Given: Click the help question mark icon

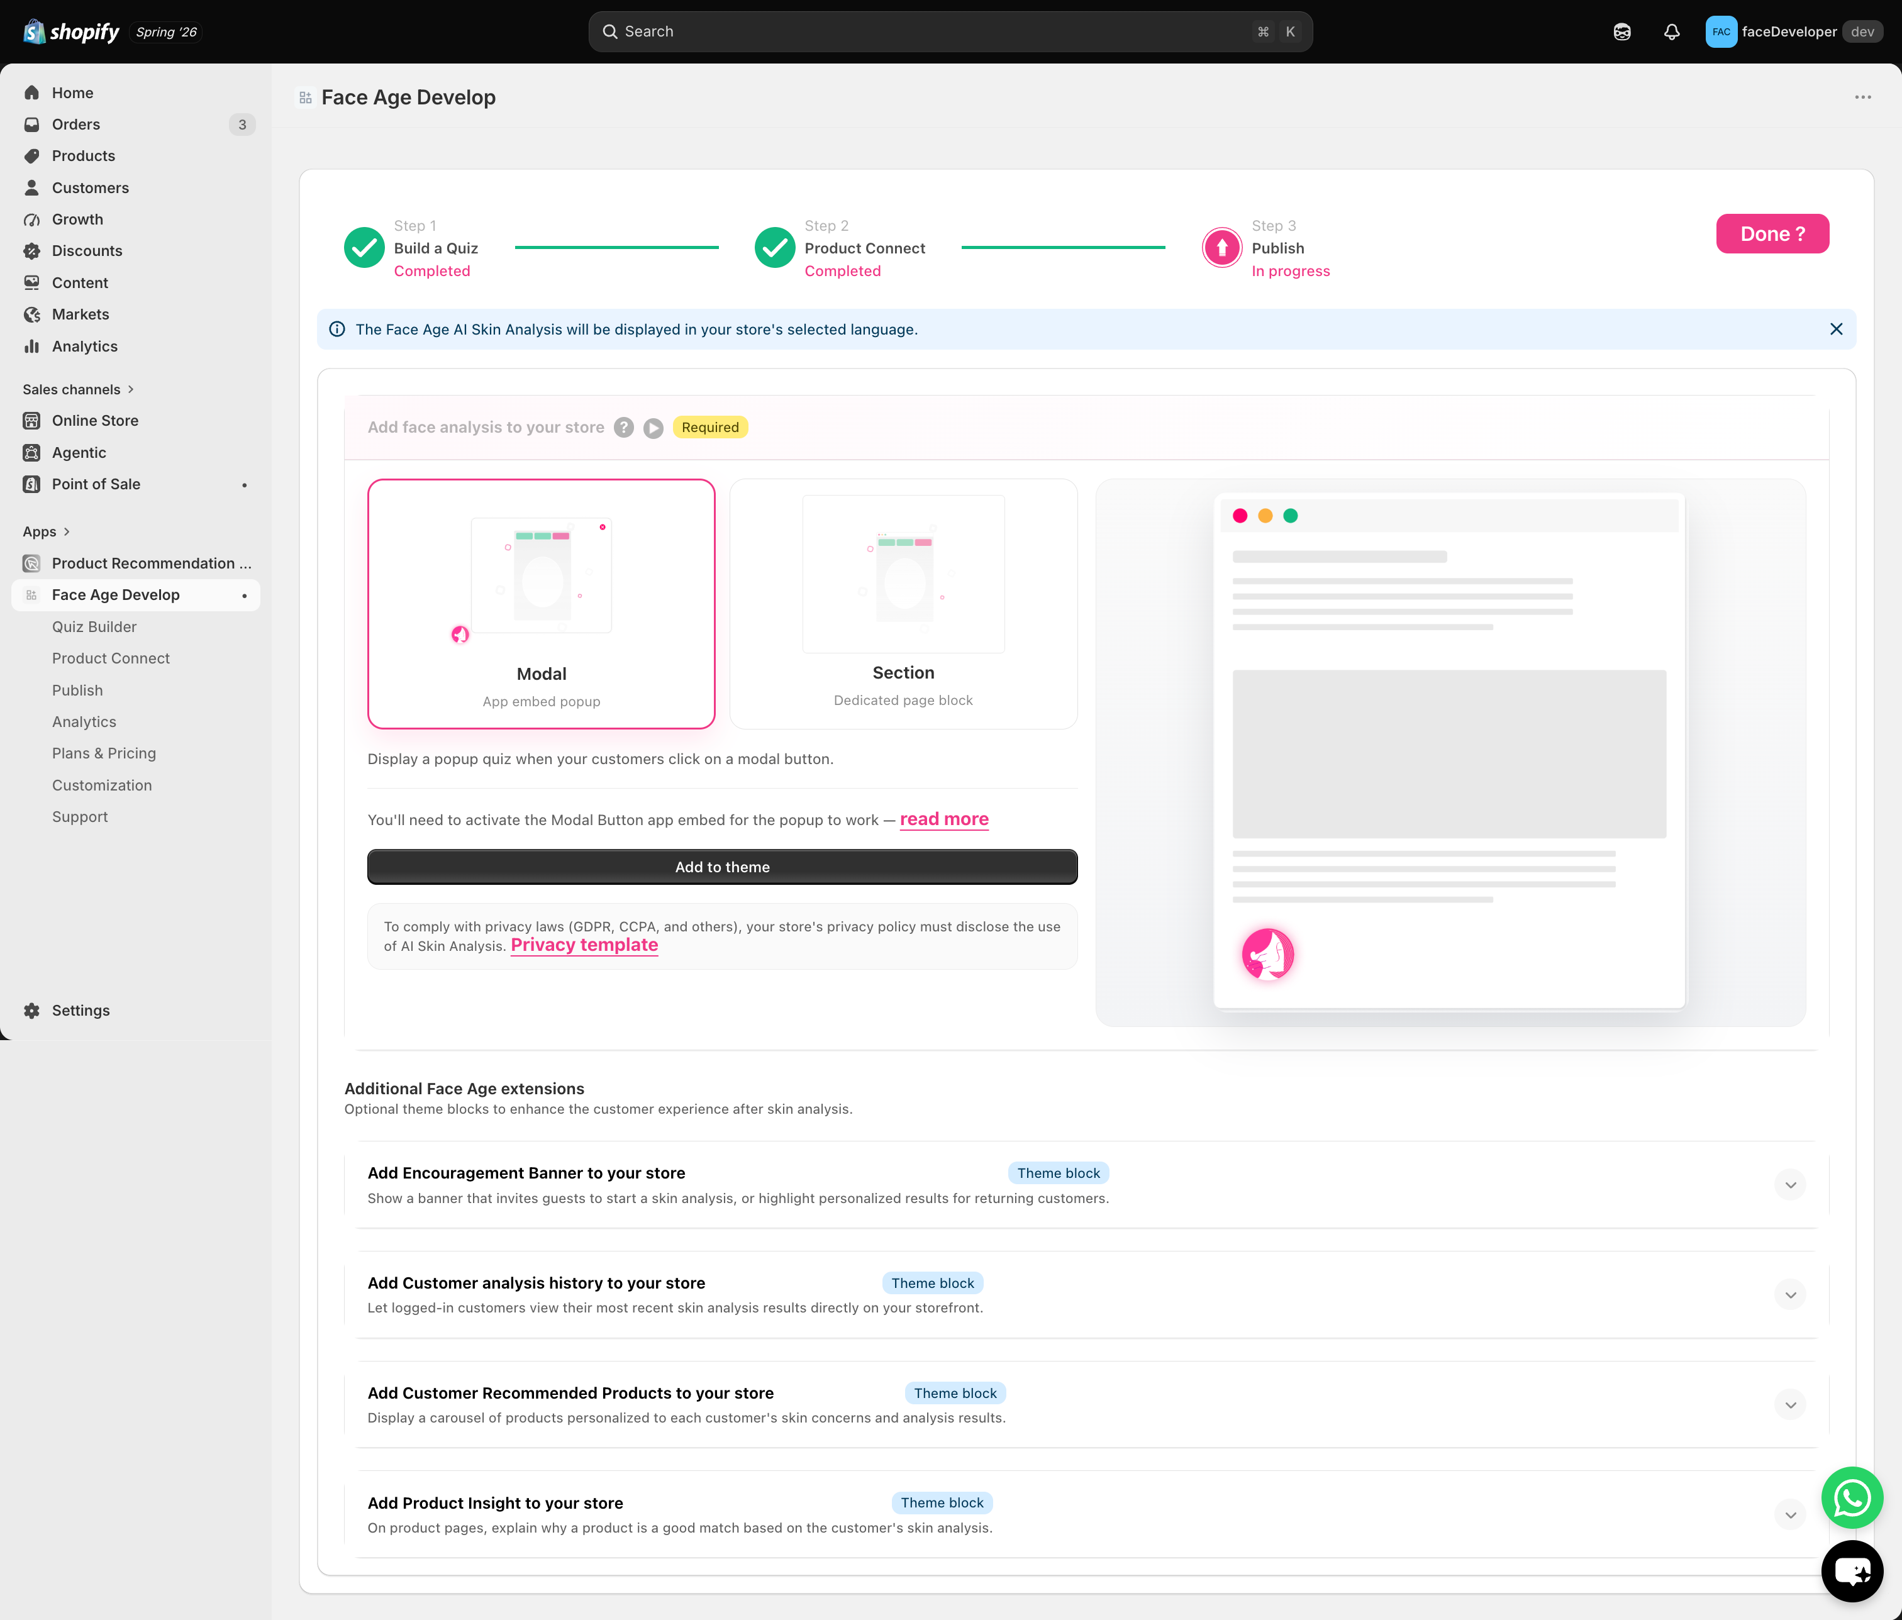Looking at the screenshot, I should point(624,428).
